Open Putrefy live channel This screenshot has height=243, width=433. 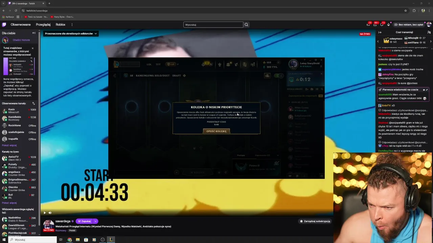point(19,166)
